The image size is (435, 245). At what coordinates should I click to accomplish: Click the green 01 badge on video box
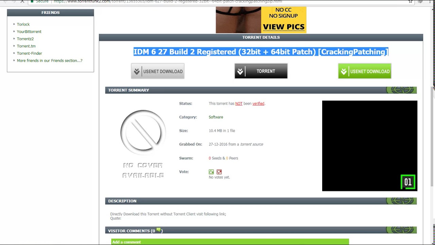point(408,182)
